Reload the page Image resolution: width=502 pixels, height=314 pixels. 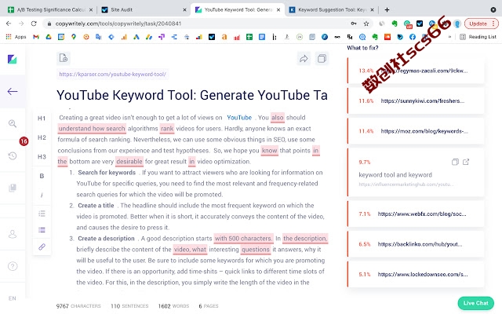click(x=34, y=24)
